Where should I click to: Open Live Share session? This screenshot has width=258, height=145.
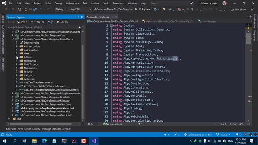coord(238,10)
